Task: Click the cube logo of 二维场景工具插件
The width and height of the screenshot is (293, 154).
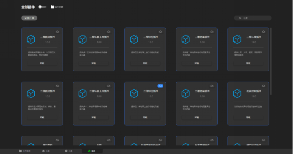Action: coord(82,94)
